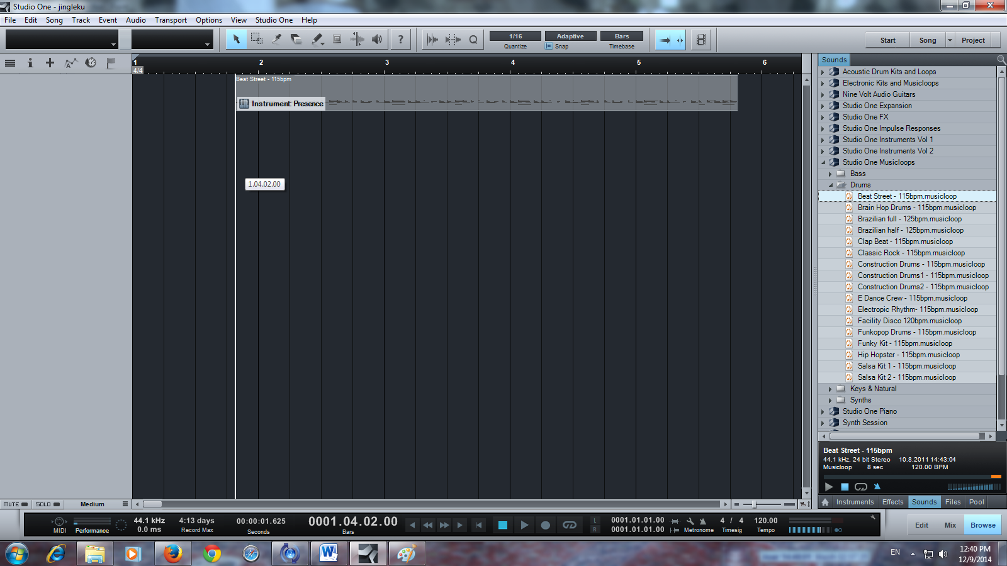Toggle loop in transport bar
Image resolution: width=1007 pixels, height=566 pixels.
click(569, 525)
